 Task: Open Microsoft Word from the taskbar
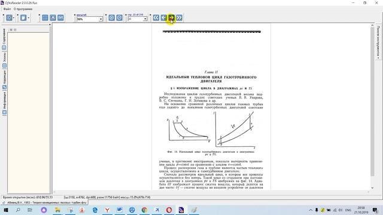point(120,210)
